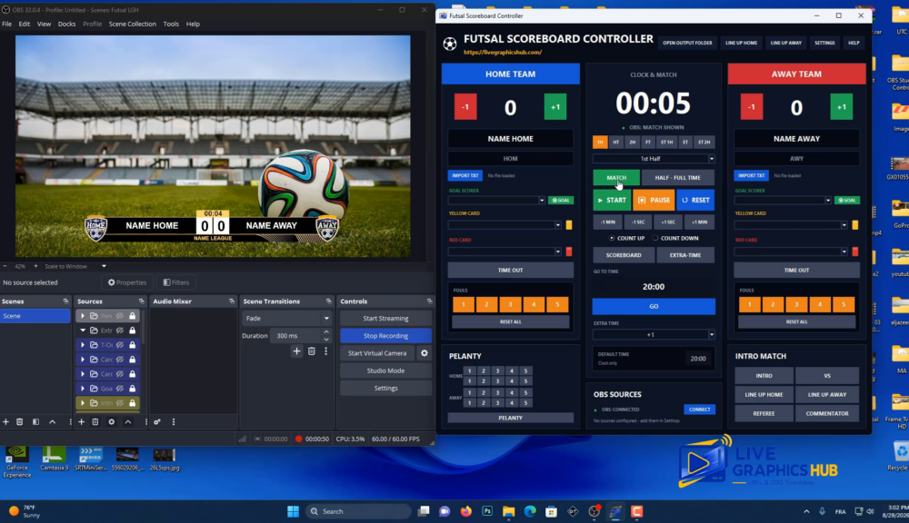Open the OBS File menu
The width and height of the screenshot is (909, 523).
tap(6, 24)
